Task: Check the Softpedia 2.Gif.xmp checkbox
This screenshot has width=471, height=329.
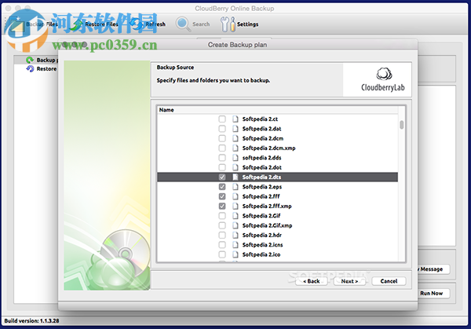Action: pos(222,225)
